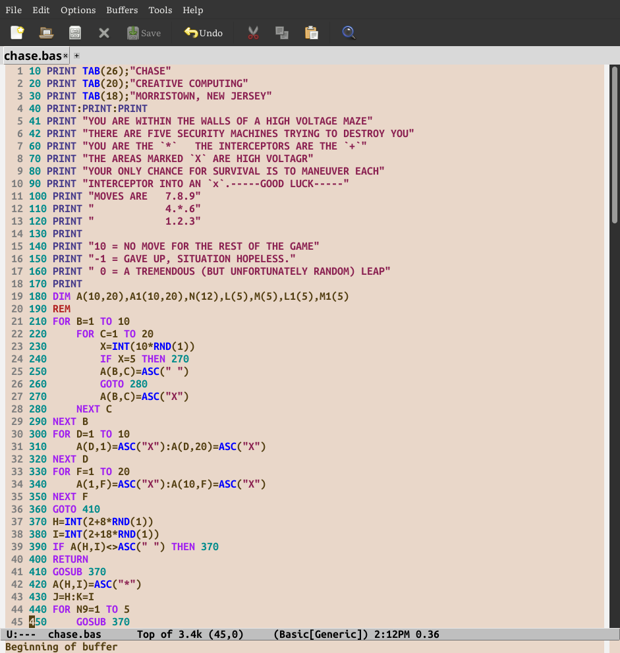Select the chase.bas tab
The width and height of the screenshot is (620, 653).
(x=33, y=56)
